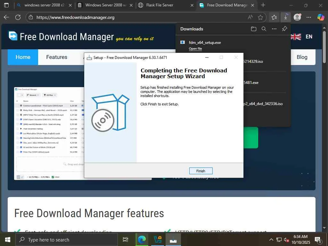The height and width of the screenshot is (246, 328).
Task: Open the Read aloud icon in address bar
Action: tap(250, 17)
